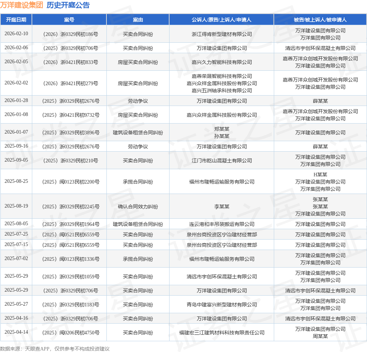
Task: Click cause 承揽合同纠纷 in 2025-08-25 row
Action: tap(138, 182)
